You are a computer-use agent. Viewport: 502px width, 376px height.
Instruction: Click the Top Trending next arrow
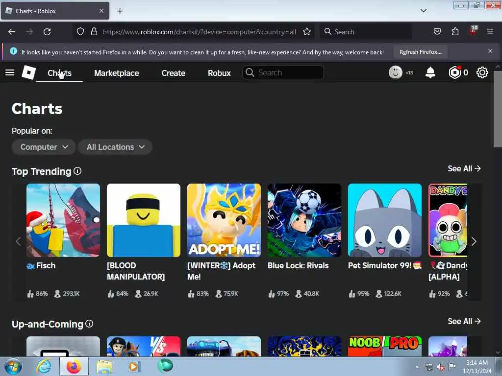(x=474, y=241)
